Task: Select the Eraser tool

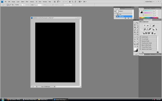Action: tap(135, 34)
